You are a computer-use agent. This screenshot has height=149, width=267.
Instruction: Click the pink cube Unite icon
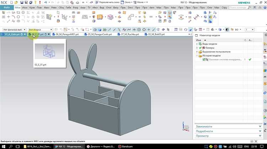click(110, 17)
